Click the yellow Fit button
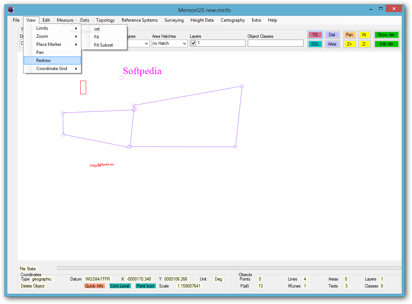Viewport: 412px width, 304px height. (364, 35)
